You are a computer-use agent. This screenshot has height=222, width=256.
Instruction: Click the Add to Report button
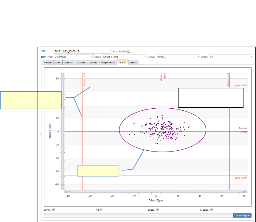pyautogui.click(x=242, y=215)
